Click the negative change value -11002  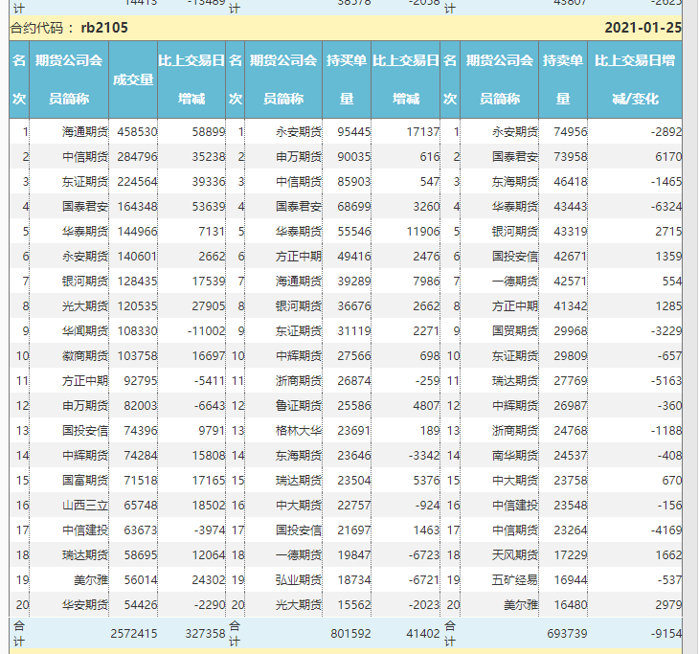click(x=207, y=331)
